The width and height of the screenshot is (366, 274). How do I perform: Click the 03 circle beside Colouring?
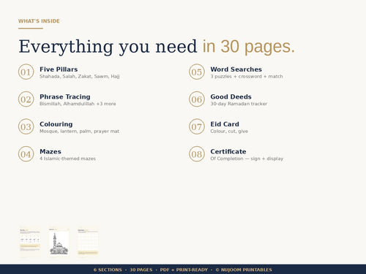pyautogui.click(x=26, y=126)
